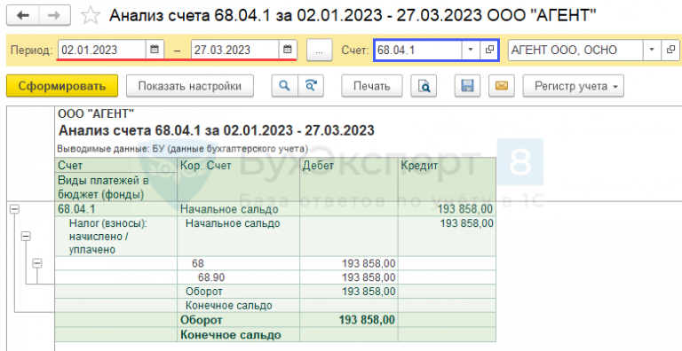Open print preview icon

[424, 86]
